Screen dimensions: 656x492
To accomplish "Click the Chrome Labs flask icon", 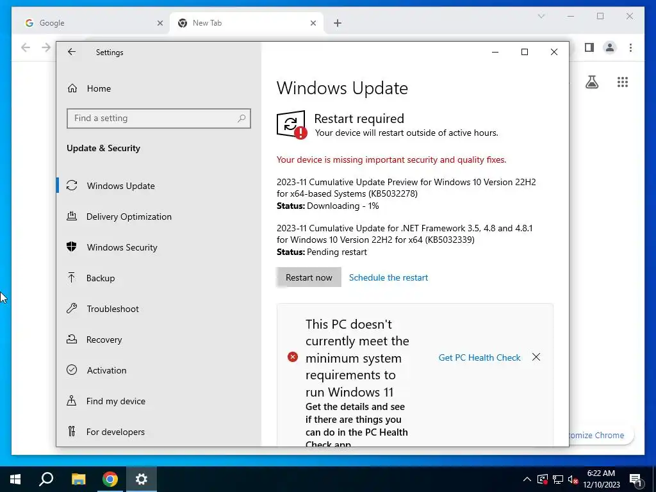I will 591,82.
